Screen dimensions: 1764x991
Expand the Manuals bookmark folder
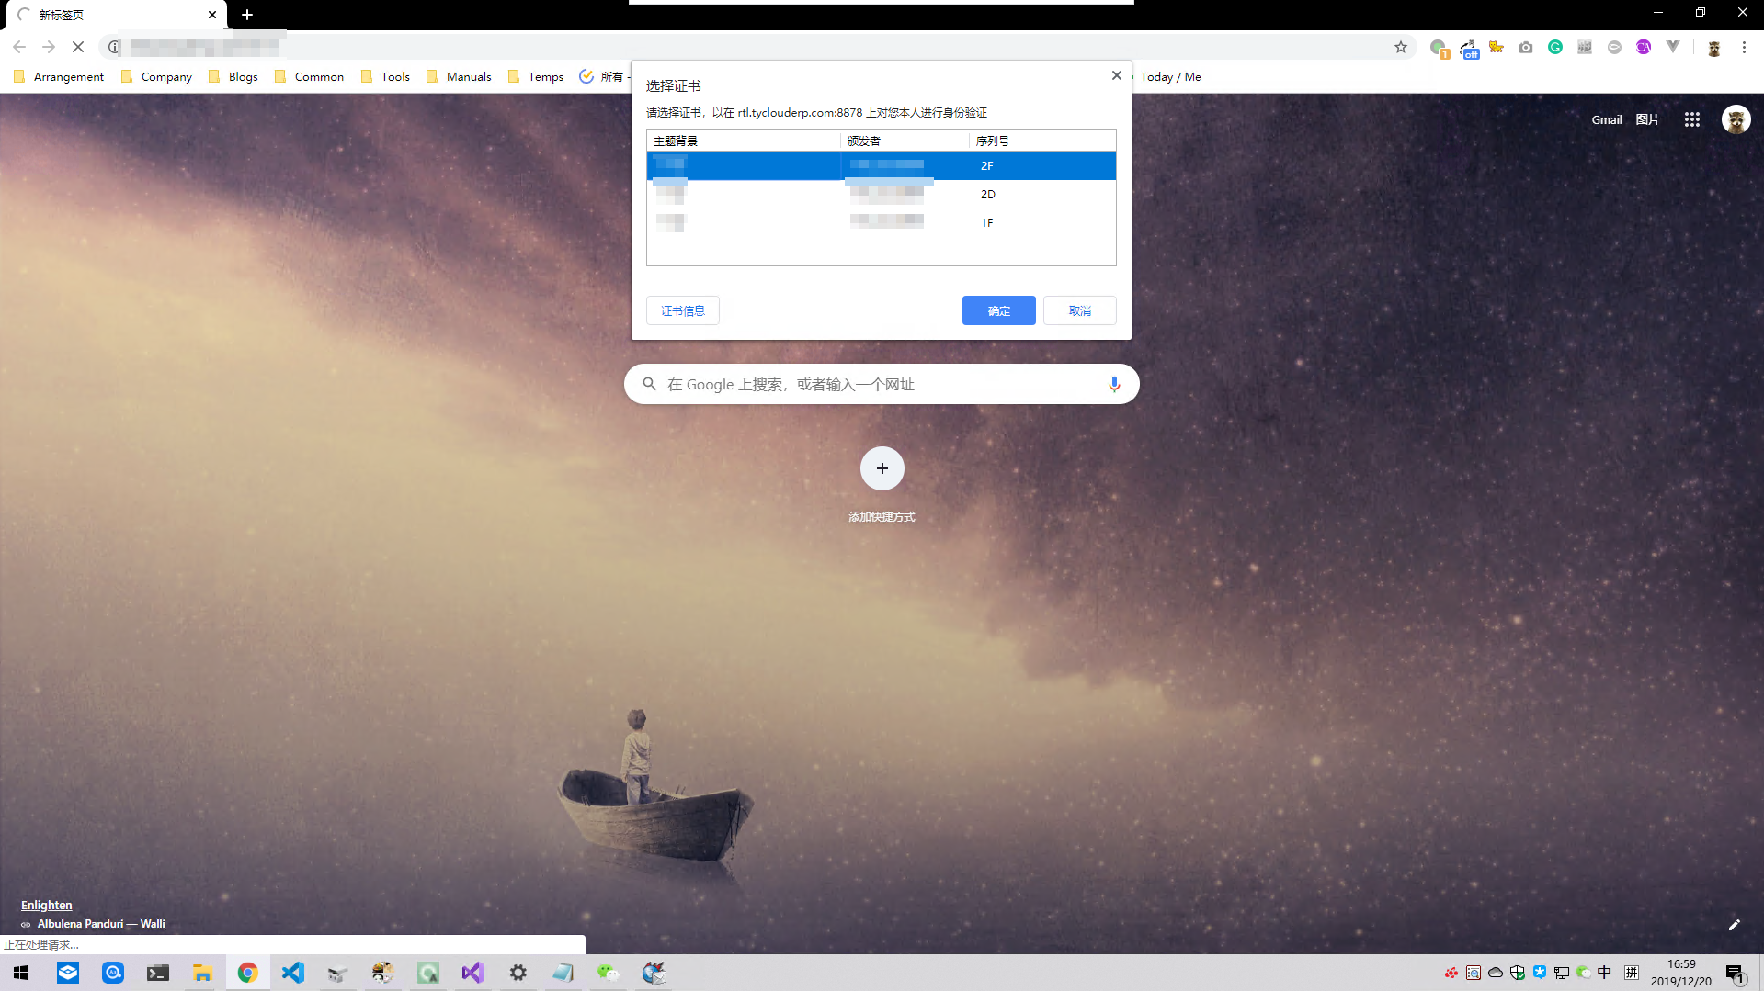click(459, 77)
